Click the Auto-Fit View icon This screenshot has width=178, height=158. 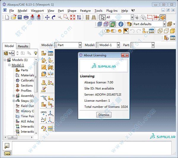click(x=73, y=17)
